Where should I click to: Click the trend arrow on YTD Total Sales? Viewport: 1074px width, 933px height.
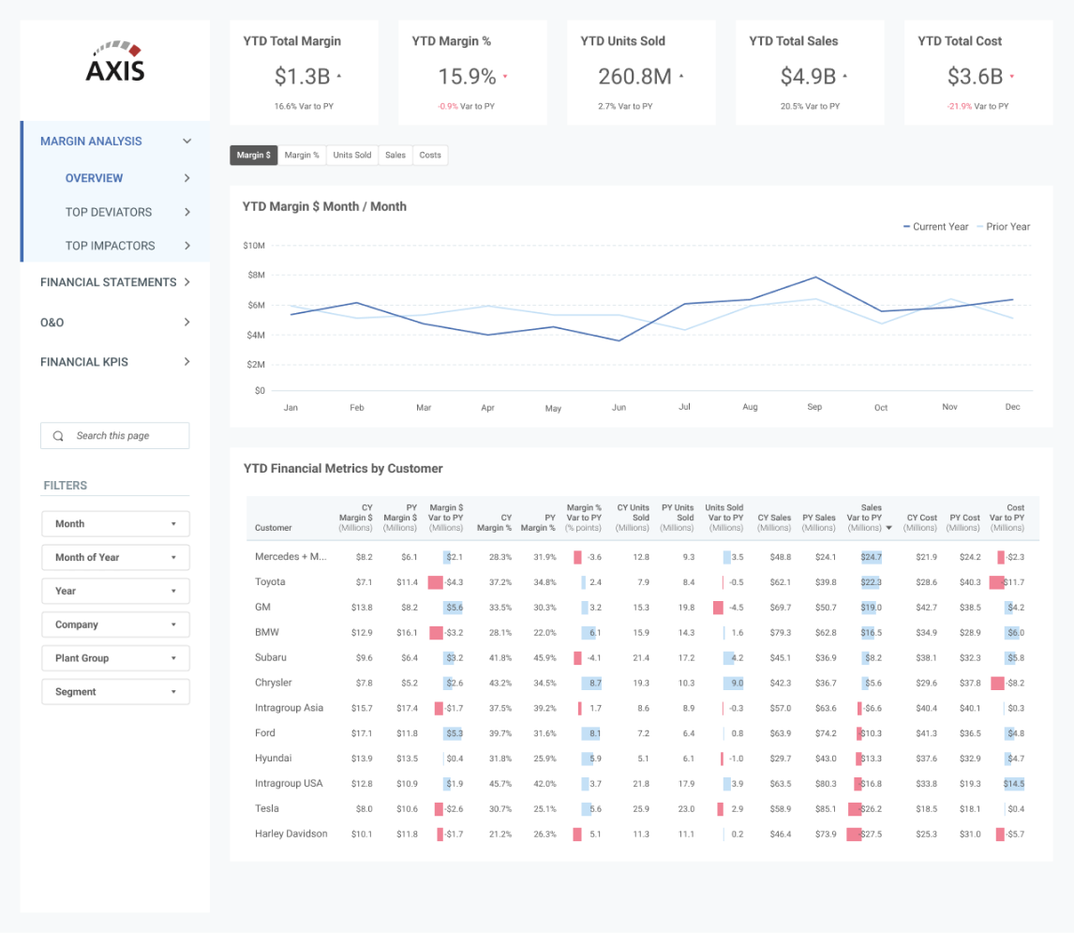[845, 76]
